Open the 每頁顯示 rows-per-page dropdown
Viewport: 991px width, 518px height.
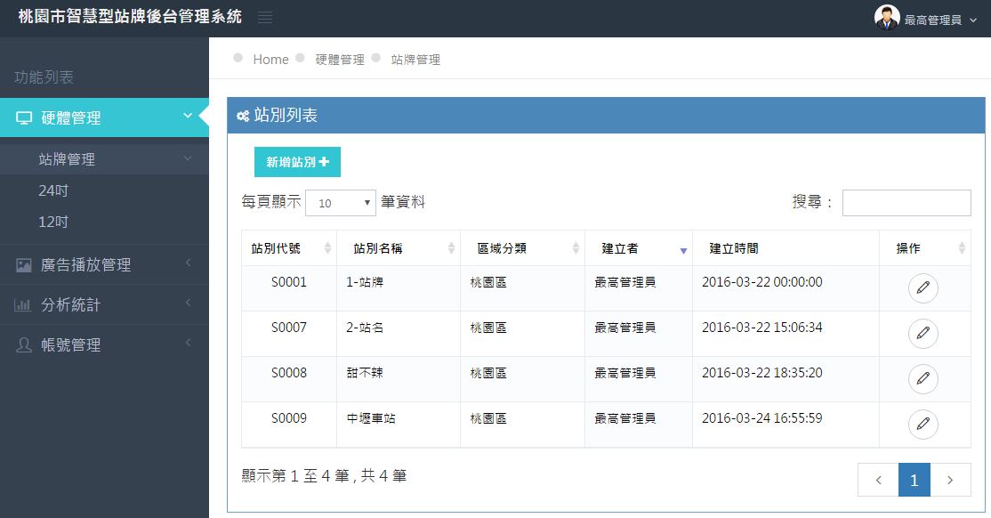click(x=341, y=203)
